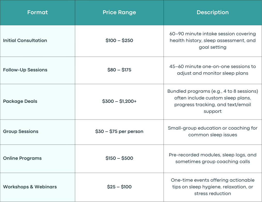
Task: Select the Initial Consultation row label
Action: pyautogui.click(x=25, y=40)
